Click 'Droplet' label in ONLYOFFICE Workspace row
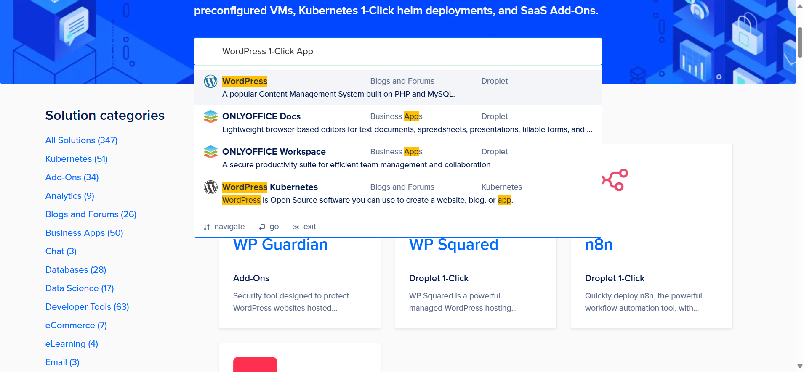 coord(495,152)
